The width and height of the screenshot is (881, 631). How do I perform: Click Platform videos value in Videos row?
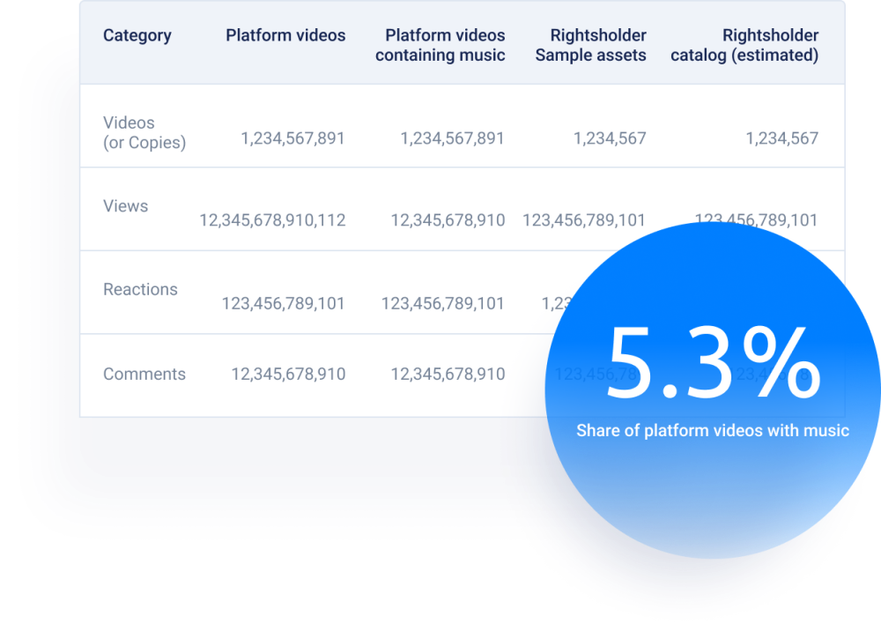point(292,138)
